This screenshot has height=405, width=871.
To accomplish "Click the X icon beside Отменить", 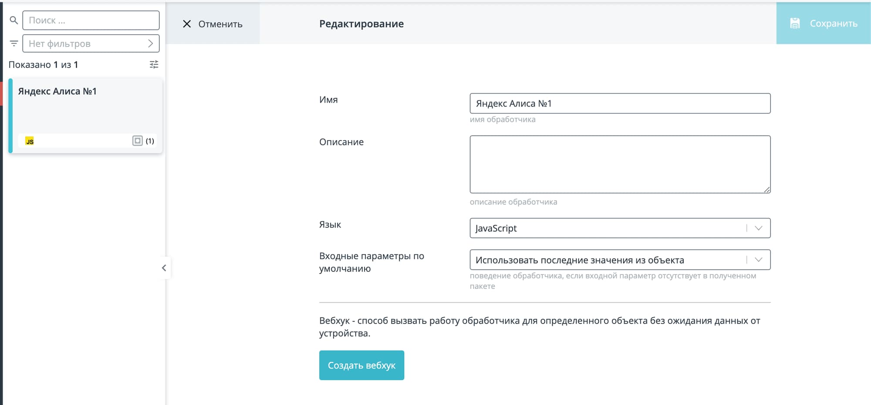I will click(187, 24).
